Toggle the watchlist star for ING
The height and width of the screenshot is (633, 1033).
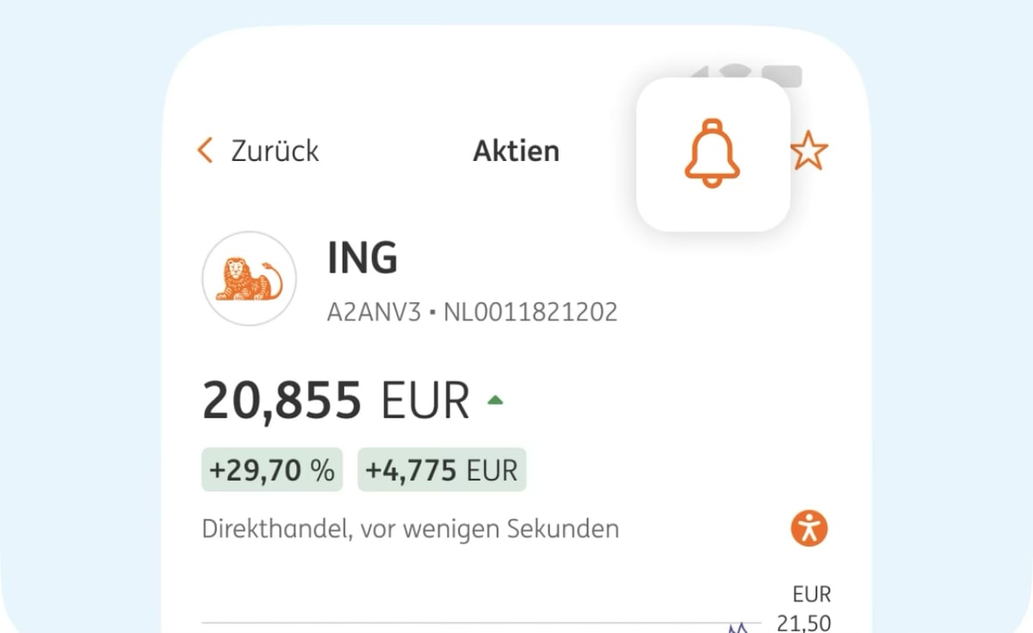coord(809,152)
